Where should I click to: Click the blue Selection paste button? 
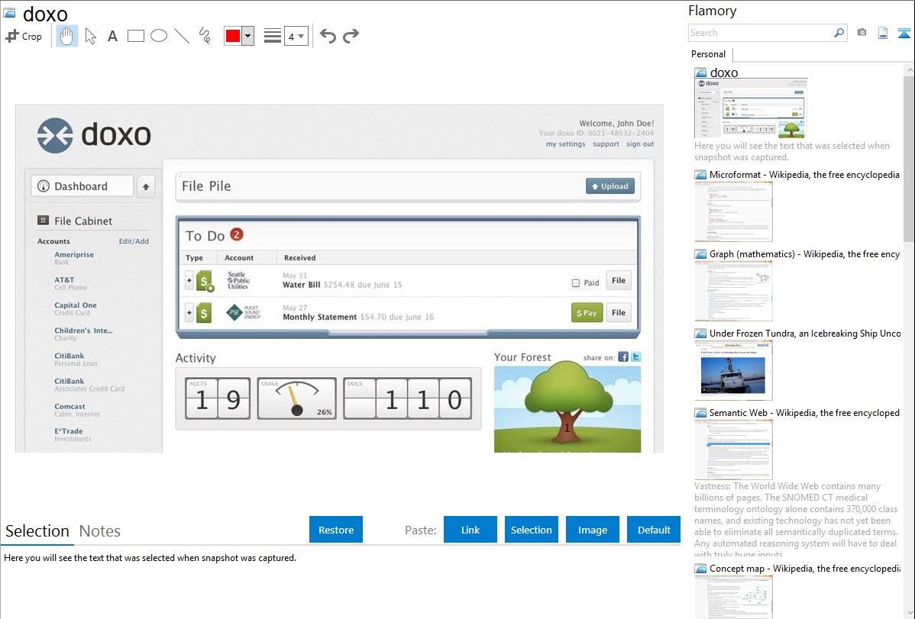[532, 530]
